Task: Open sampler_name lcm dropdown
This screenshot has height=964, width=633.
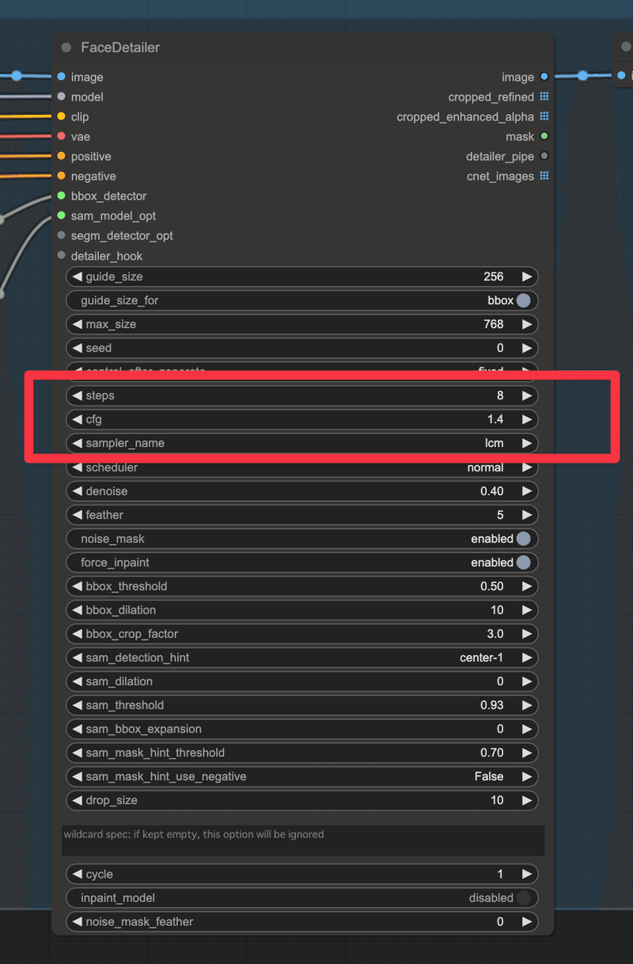Action: tap(303, 443)
